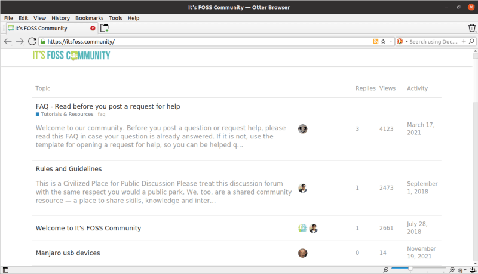Viewport: 478px width, 274px height.
Task: Click the zoom out magnifier in status bar
Action: pos(387,270)
